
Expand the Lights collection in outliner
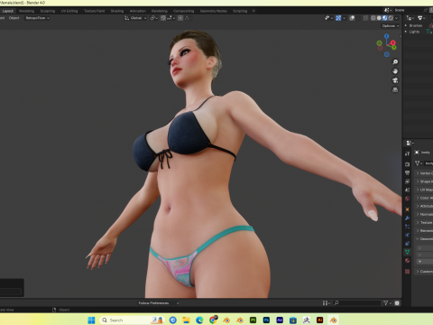(406, 32)
